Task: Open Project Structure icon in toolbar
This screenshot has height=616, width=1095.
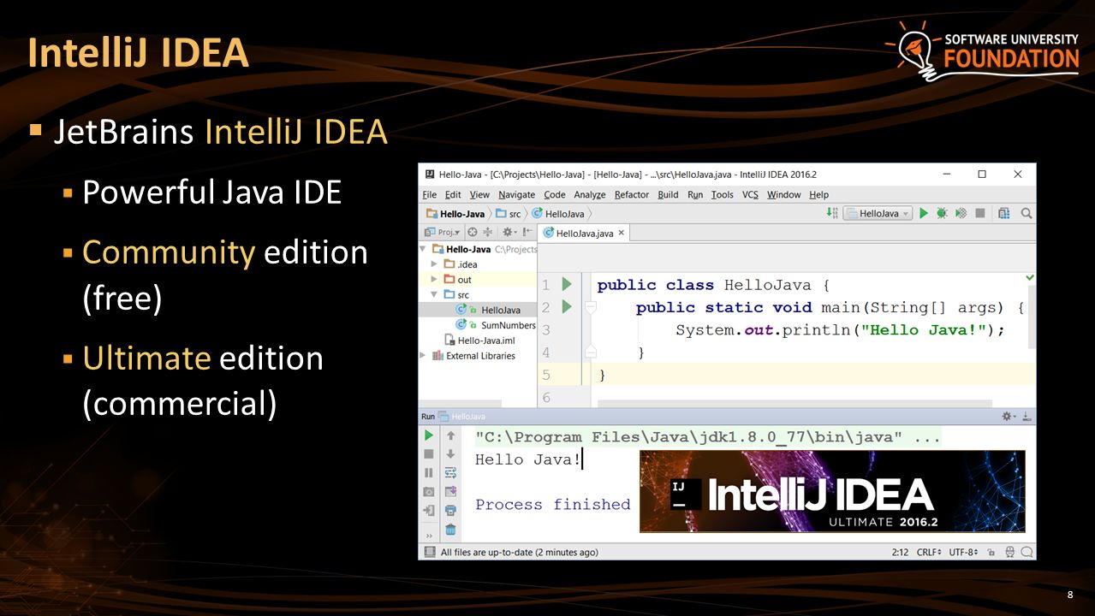Action: 1004,213
